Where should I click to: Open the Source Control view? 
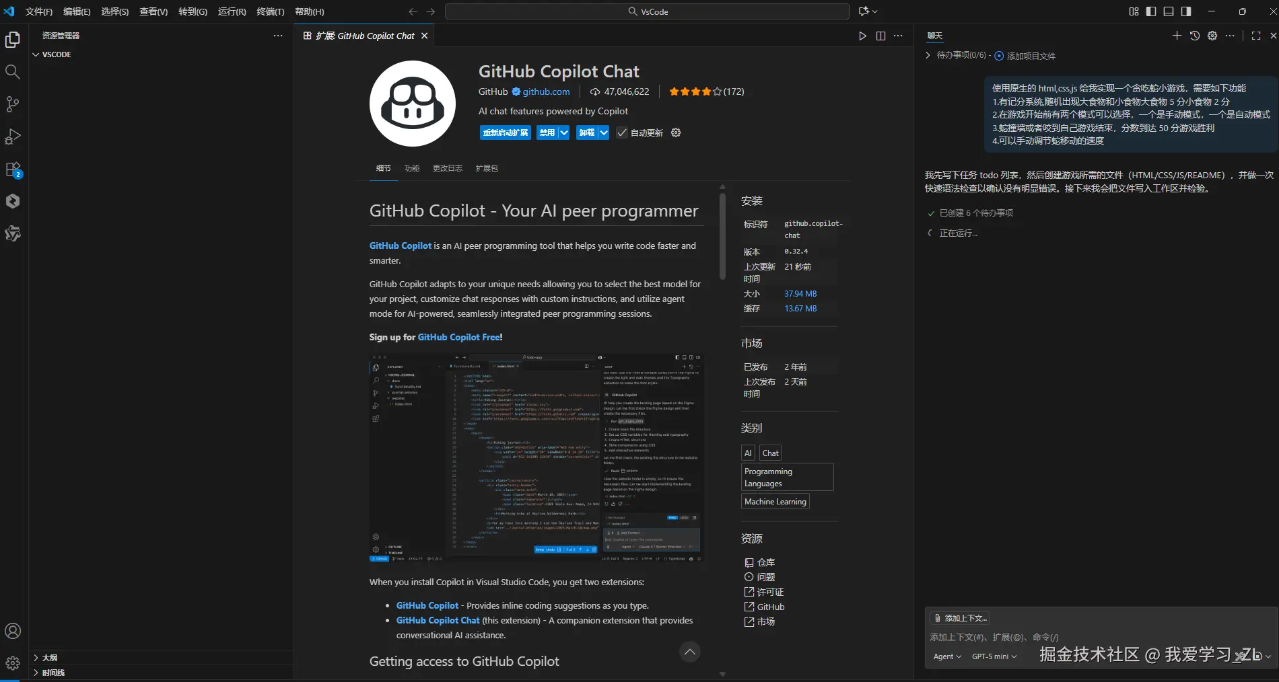pyautogui.click(x=13, y=104)
